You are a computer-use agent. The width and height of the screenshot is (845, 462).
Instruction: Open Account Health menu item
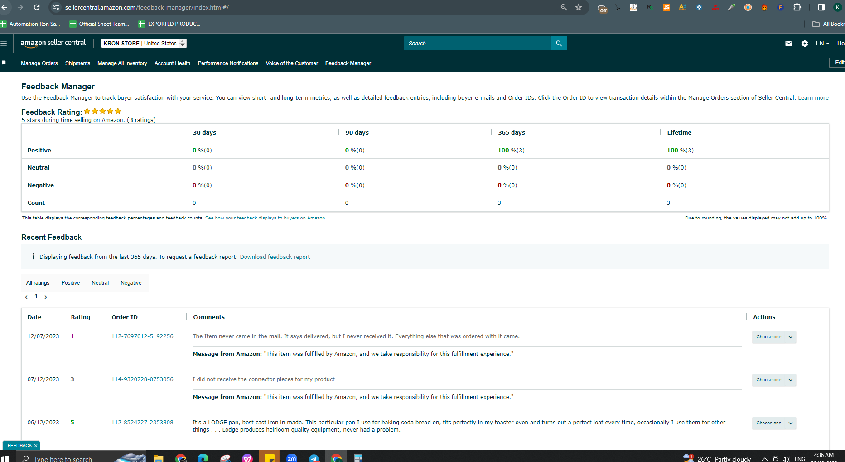(172, 63)
